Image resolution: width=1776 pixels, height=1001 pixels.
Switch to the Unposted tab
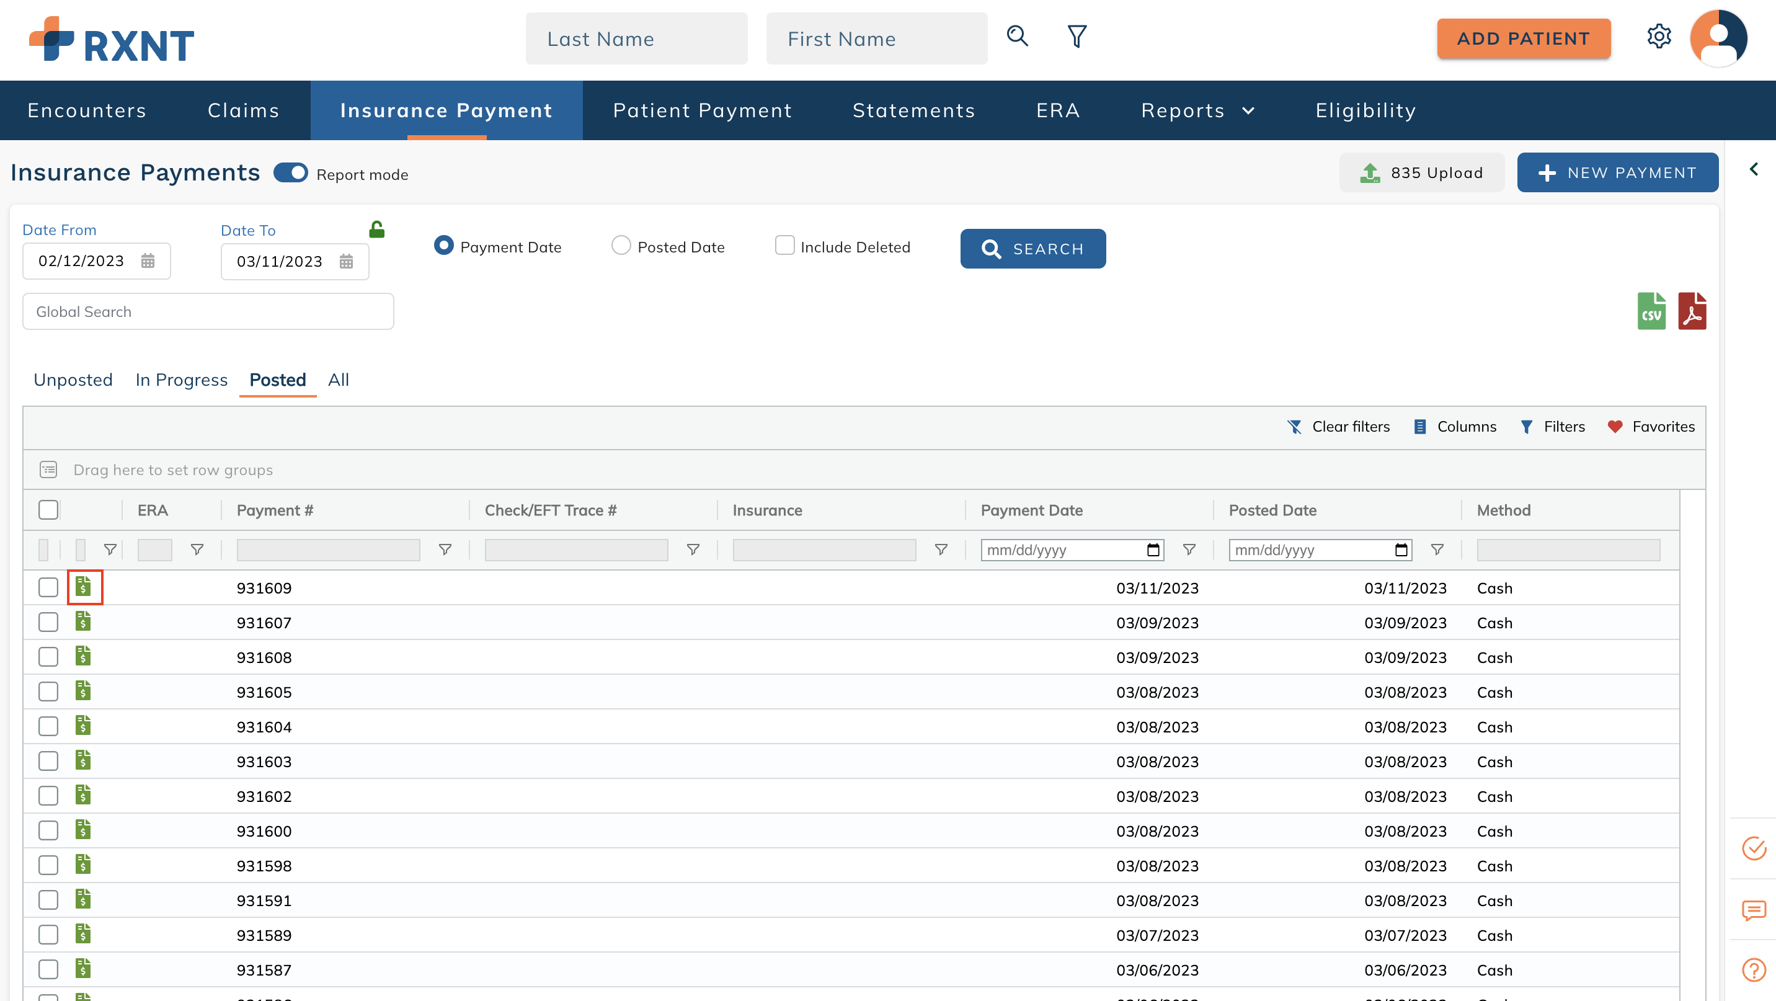[x=73, y=380]
